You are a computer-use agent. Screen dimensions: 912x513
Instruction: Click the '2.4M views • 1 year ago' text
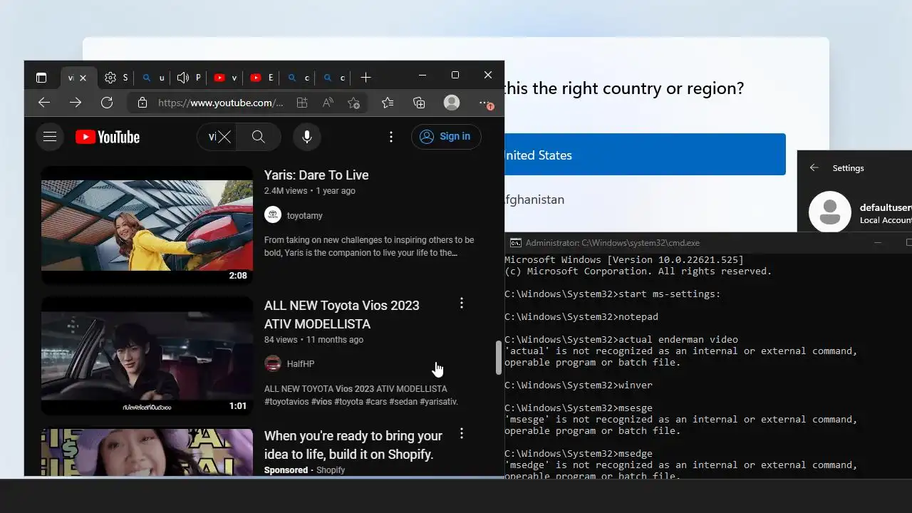pyautogui.click(x=310, y=191)
